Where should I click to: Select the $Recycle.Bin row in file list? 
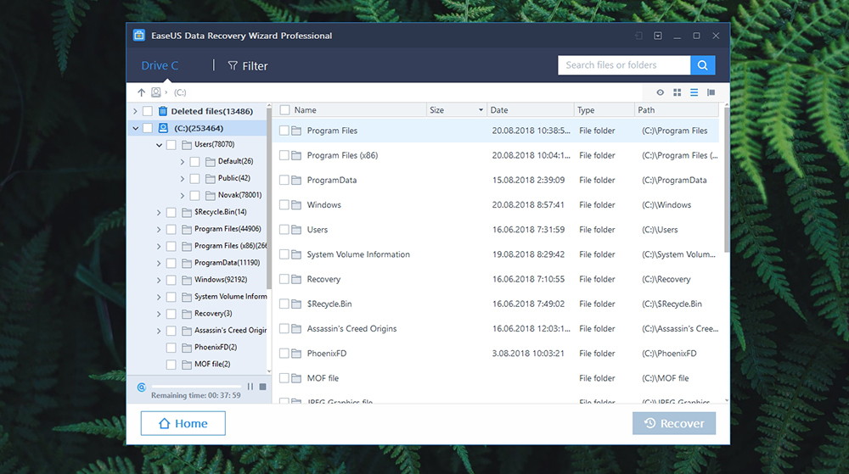tap(496, 304)
